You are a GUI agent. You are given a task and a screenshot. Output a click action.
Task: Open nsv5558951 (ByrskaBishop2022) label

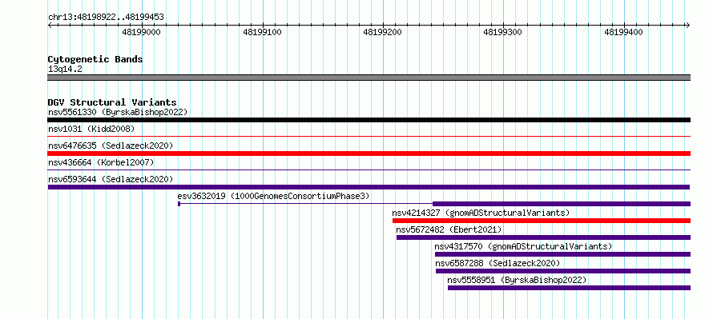click(x=517, y=280)
